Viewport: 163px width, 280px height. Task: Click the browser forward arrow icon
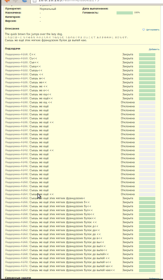(x=16, y=1)
